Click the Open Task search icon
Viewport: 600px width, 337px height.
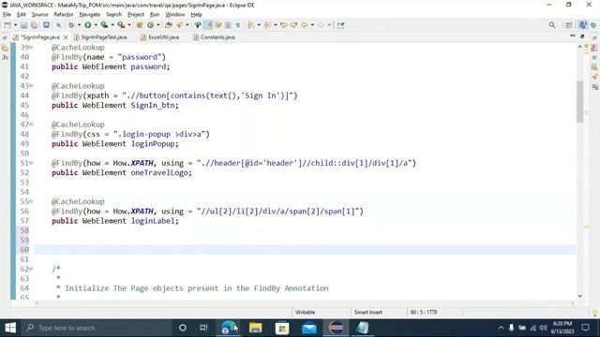click(179, 25)
